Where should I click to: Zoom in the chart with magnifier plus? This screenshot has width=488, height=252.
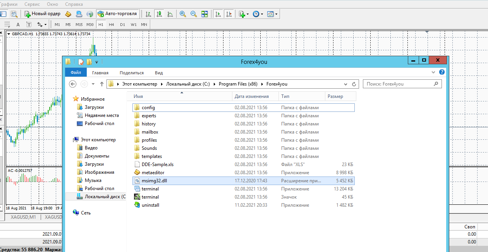(183, 14)
